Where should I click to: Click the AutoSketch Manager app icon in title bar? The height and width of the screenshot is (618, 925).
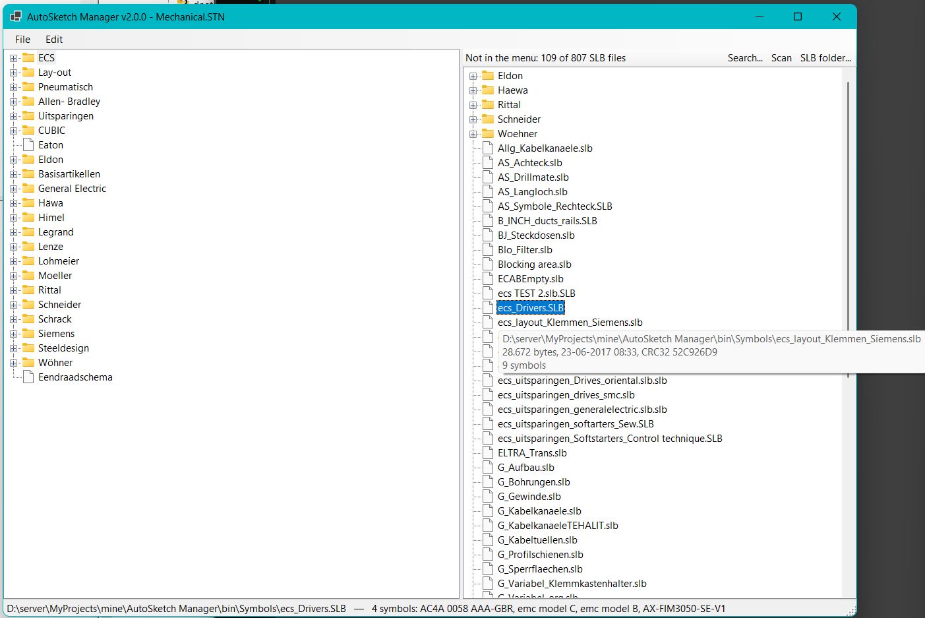(16, 16)
